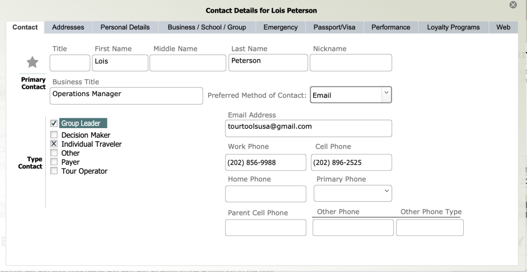View the Loyalty Programs tab

click(453, 27)
